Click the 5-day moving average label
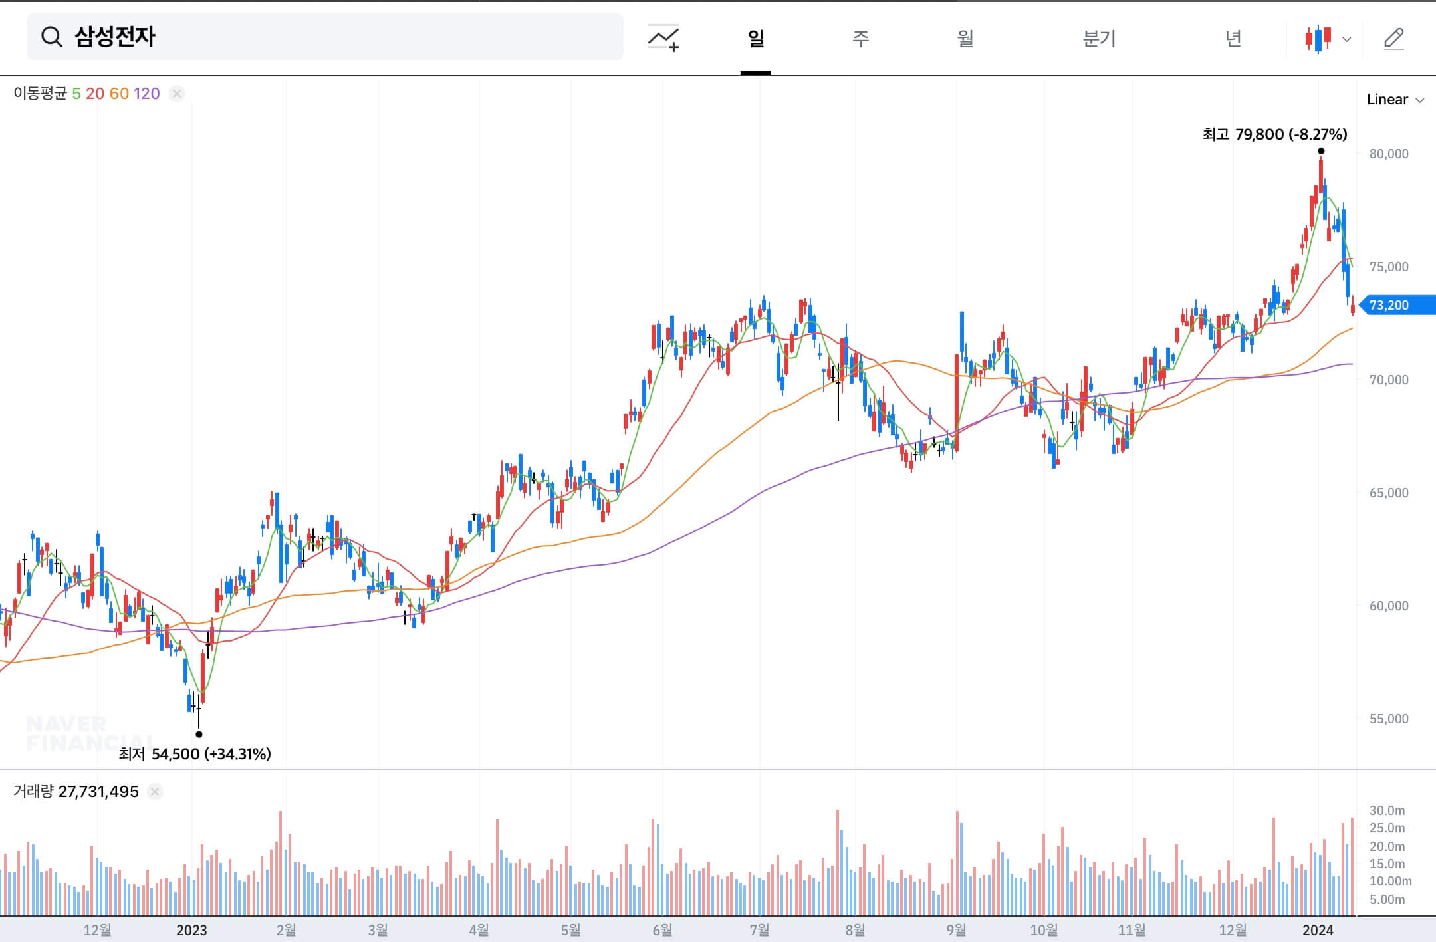This screenshot has height=942, width=1436. coord(76,94)
